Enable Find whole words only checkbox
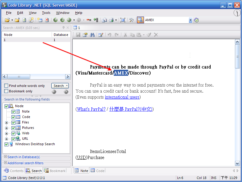 coord(6,85)
